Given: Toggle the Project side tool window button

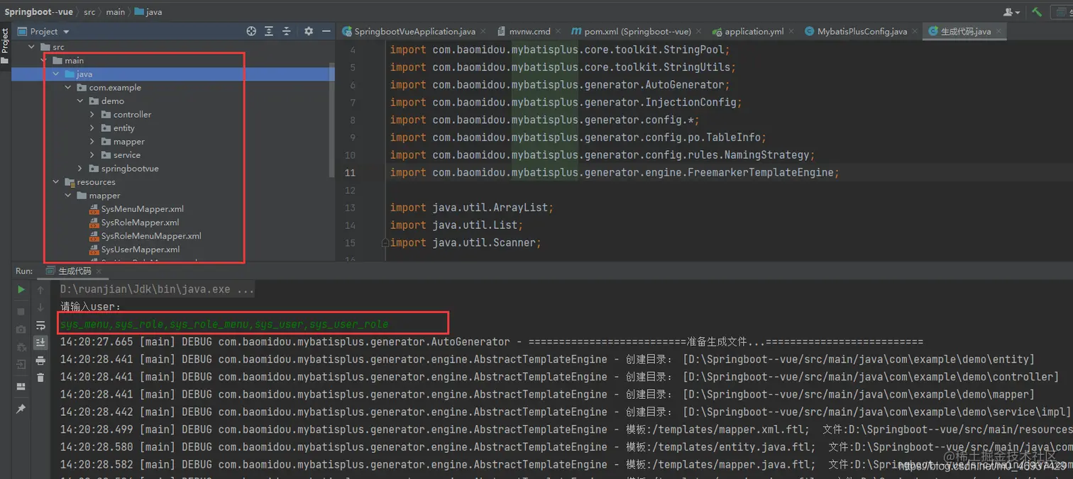Looking at the screenshot, I should click(x=5, y=46).
